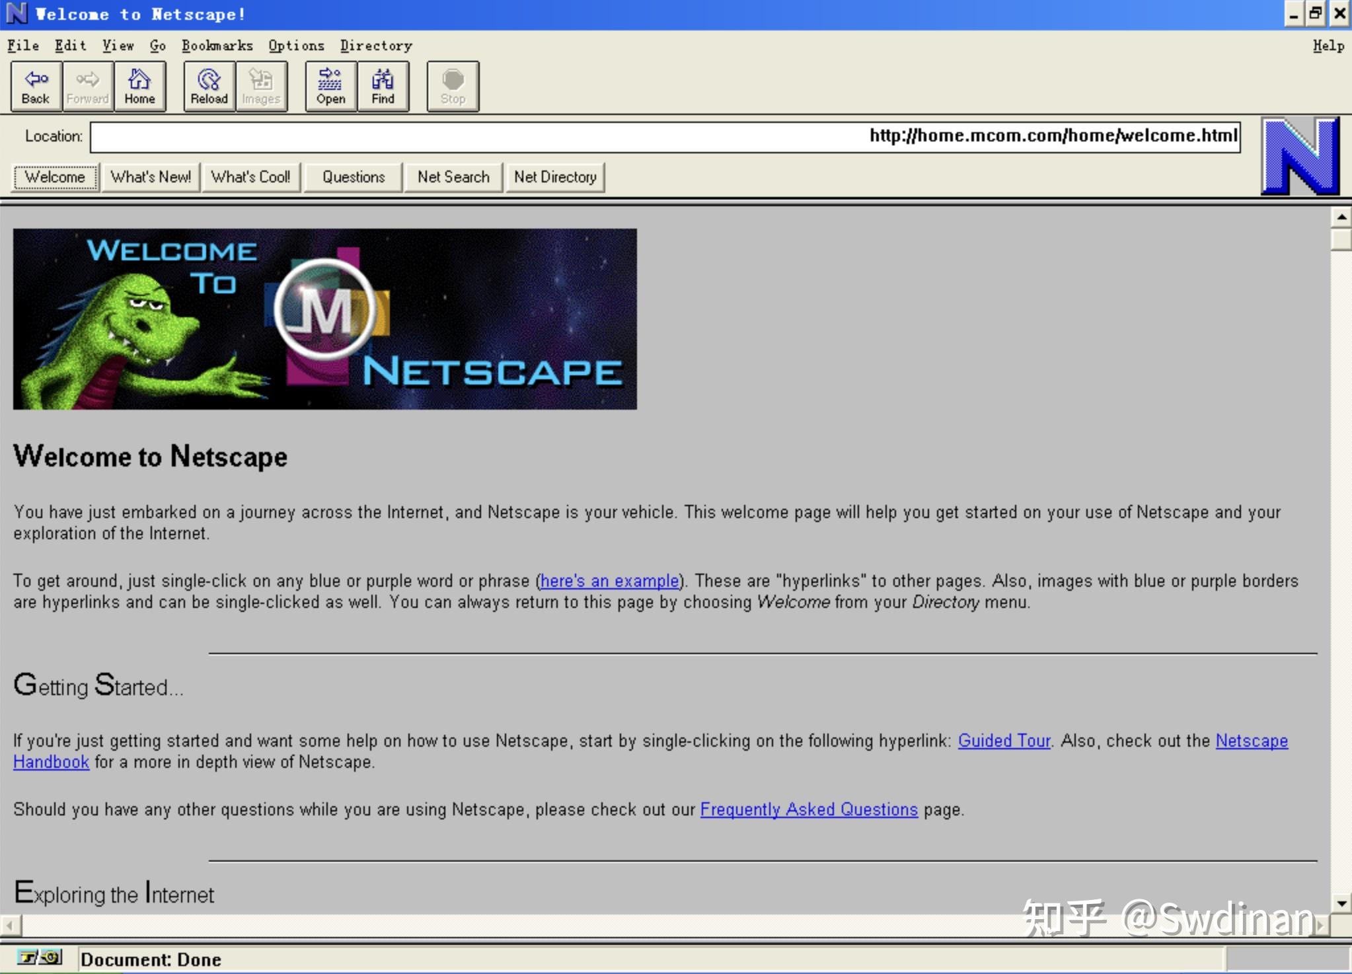Close the Netscape window
Viewport: 1352px width, 974px height.
(1339, 14)
